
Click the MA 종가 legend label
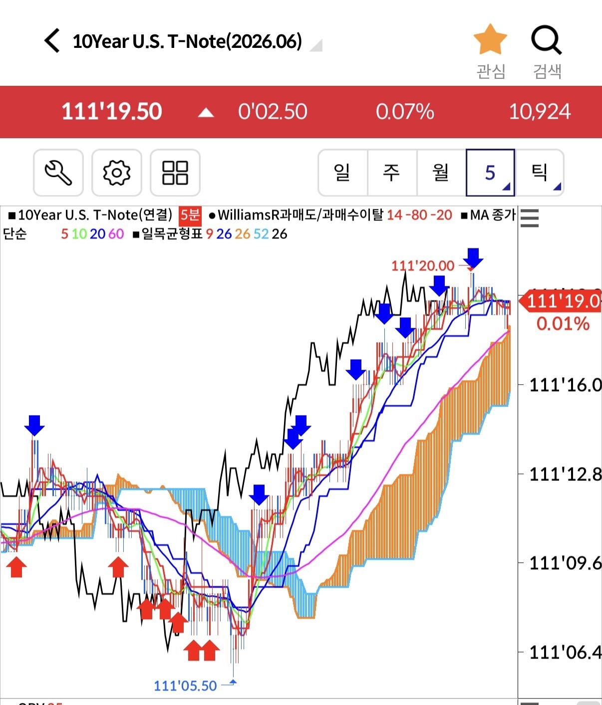click(x=493, y=215)
